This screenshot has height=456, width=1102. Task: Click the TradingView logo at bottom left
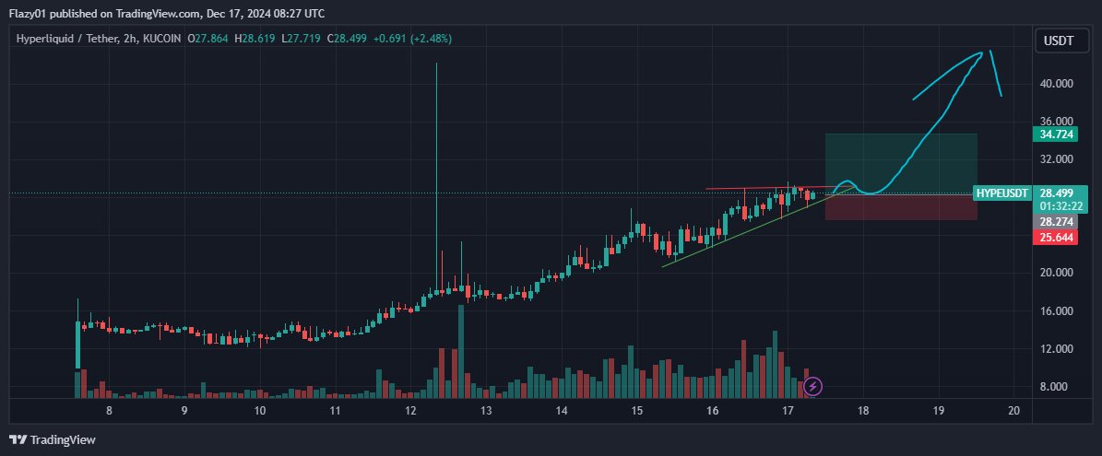click(x=53, y=439)
